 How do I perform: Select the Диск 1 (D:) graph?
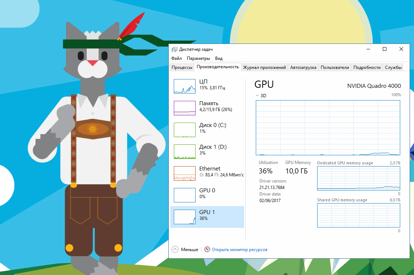[x=185, y=152]
